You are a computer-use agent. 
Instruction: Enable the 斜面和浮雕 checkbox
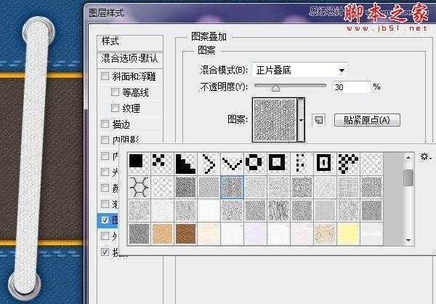106,76
